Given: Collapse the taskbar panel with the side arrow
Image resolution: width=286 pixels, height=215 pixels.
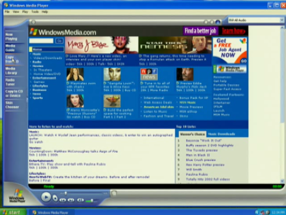Looking at the screenshot, I should (x=27, y=99).
